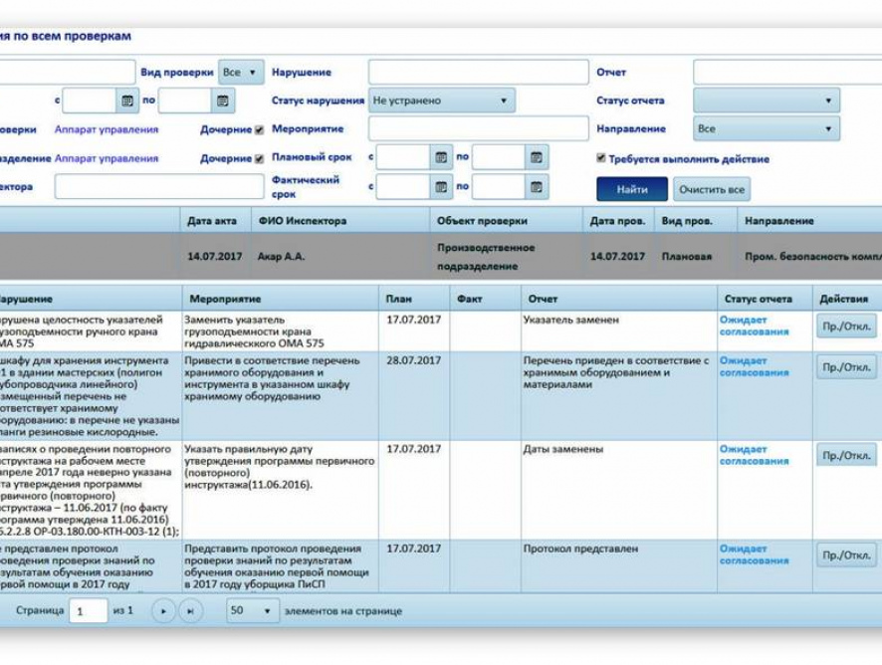Screen dimensions: 882x665
Task: Sort by Дата пров. column header
Action: pyautogui.click(x=619, y=221)
